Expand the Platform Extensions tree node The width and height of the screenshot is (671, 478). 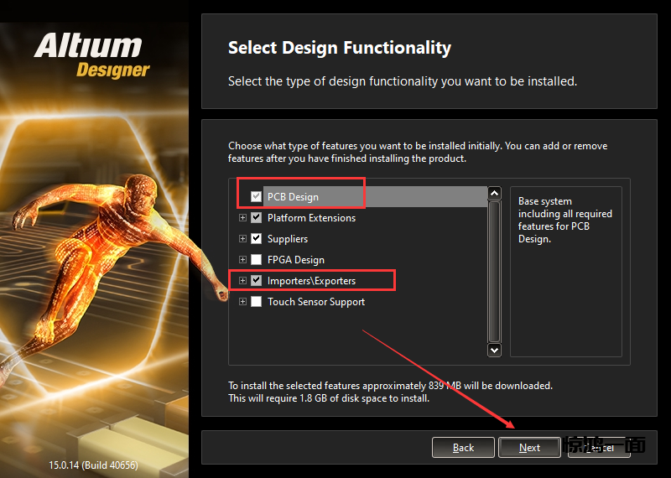(x=243, y=218)
